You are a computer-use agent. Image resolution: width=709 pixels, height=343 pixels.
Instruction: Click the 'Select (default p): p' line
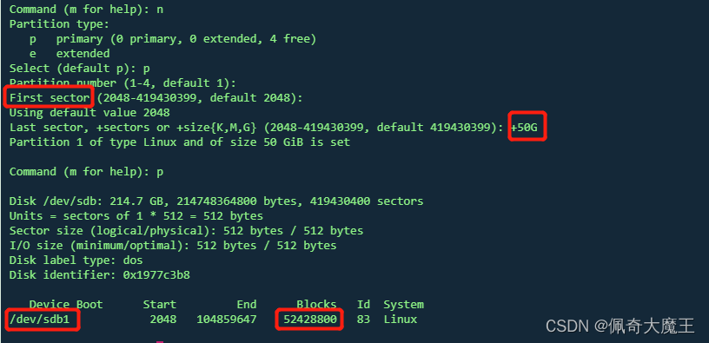pos(80,69)
